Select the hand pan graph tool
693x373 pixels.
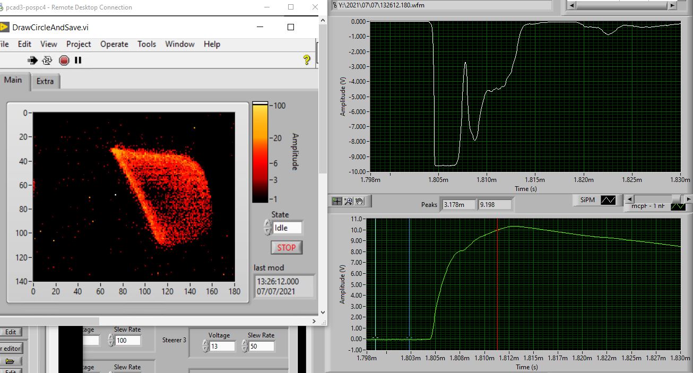[x=359, y=201]
